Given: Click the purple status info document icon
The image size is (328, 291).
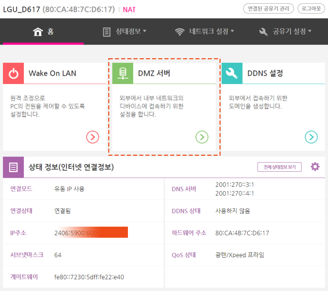Looking at the screenshot, I should [14, 167].
